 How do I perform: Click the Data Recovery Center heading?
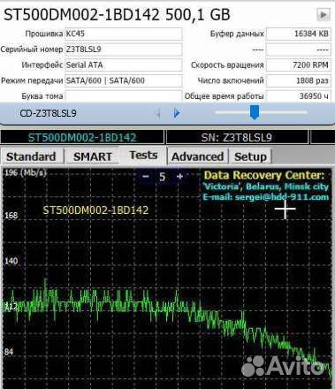click(x=264, y=175)
